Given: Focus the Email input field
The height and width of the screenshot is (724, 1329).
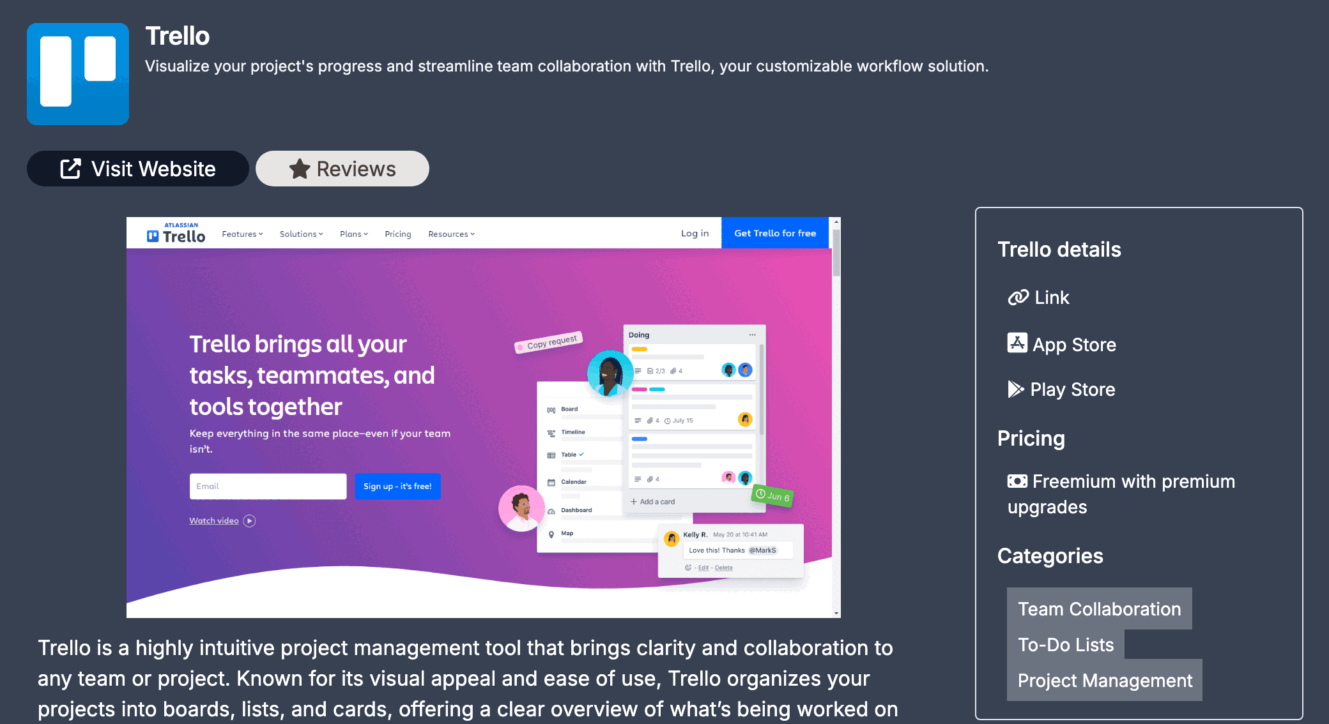Looking at the screenshot, I should (268, 486).
